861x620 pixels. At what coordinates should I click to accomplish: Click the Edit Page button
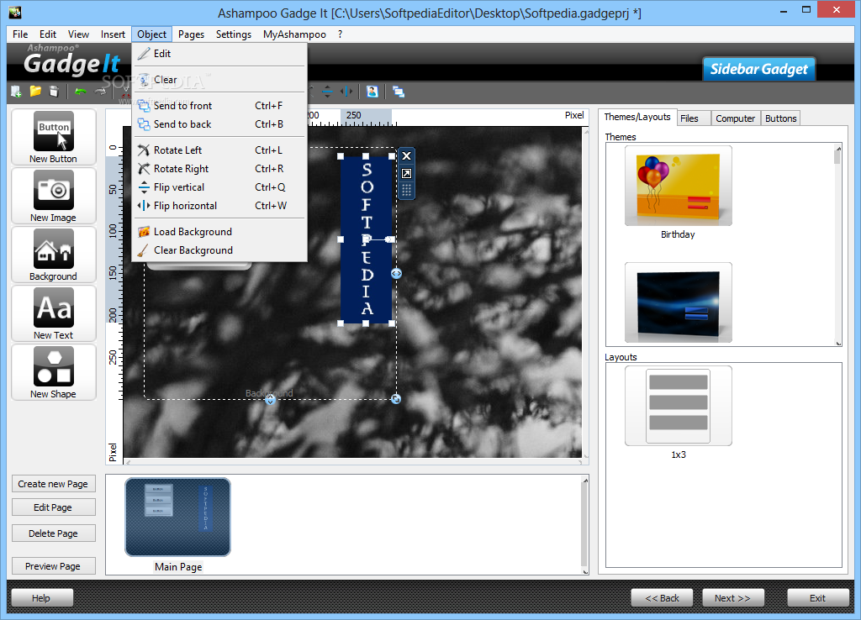(x=53, y=507)
